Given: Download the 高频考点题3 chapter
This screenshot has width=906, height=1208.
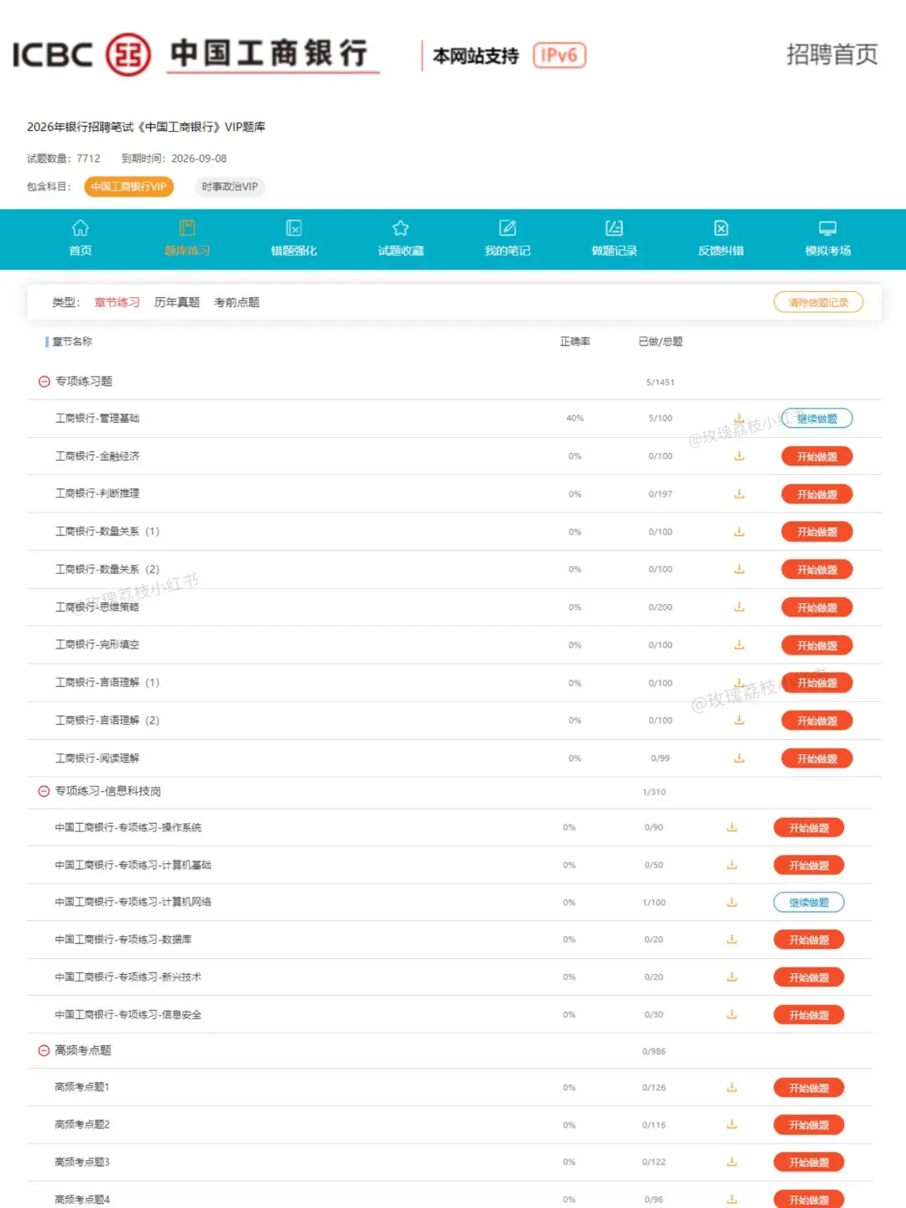Looking at the screenshot, I should (x=732, y=1163).
